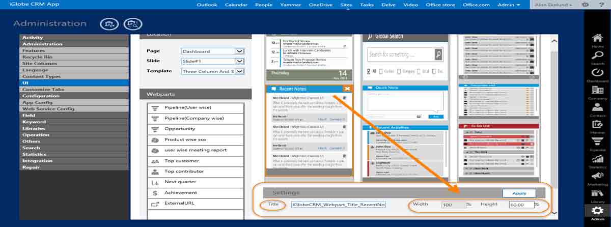
Task: Click the Search for something input box
Action: click(401, 54)
